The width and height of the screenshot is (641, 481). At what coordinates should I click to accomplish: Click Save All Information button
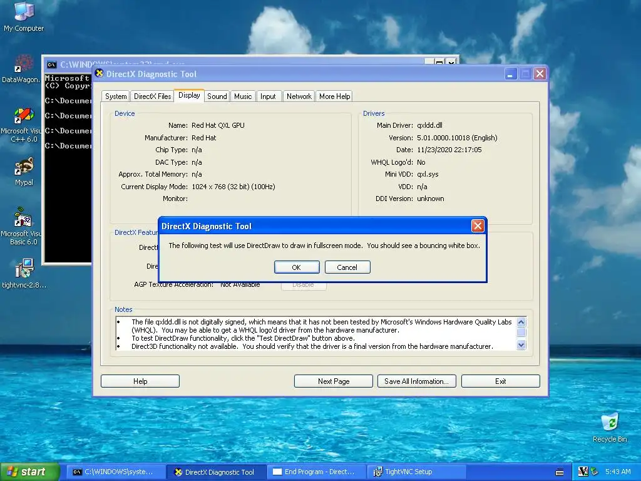[416, 381]
